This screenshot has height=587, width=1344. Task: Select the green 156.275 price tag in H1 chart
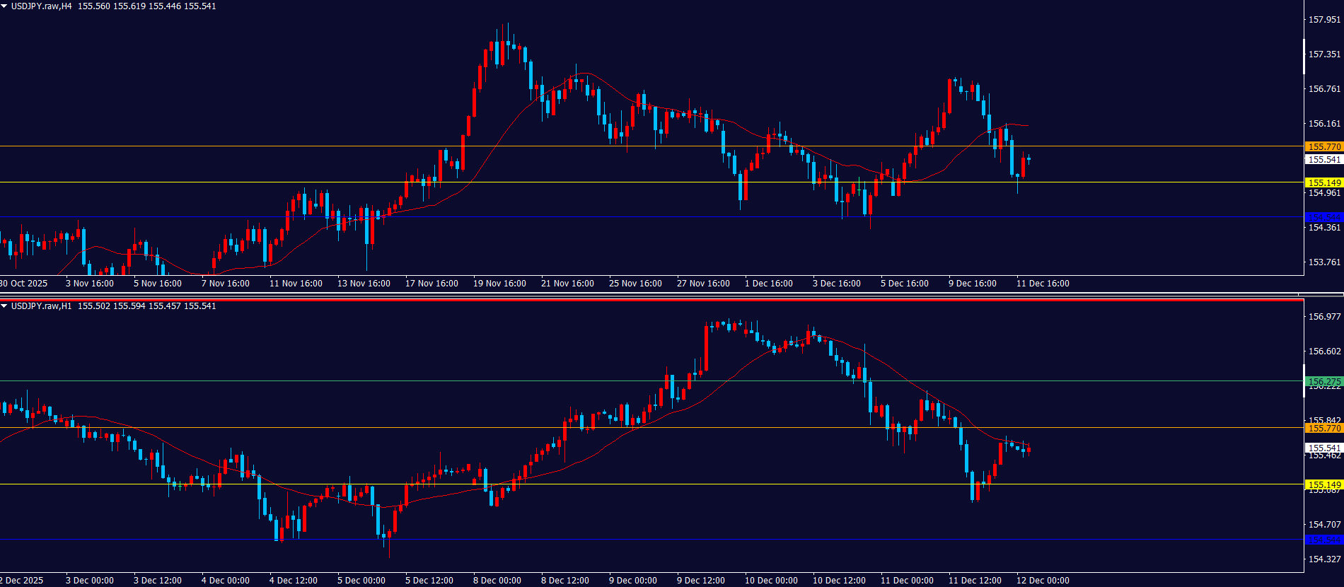tap(1323, 381)
